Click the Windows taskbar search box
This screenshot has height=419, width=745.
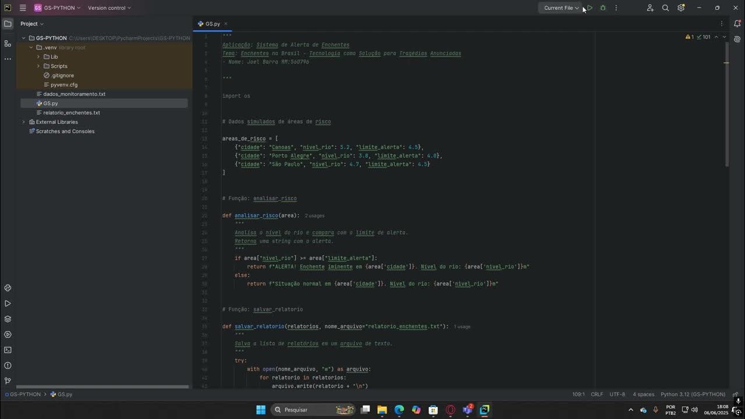point(313,410)
